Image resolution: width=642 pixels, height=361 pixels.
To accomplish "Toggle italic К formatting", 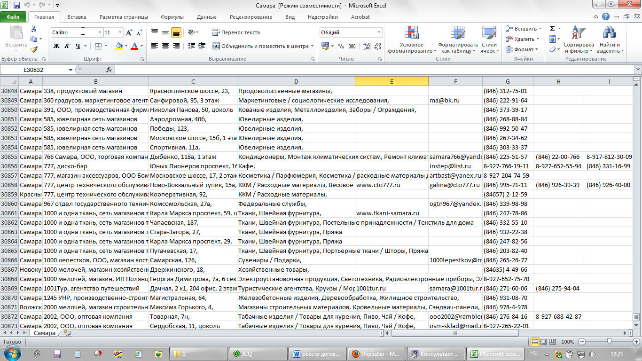I will 67,46.
